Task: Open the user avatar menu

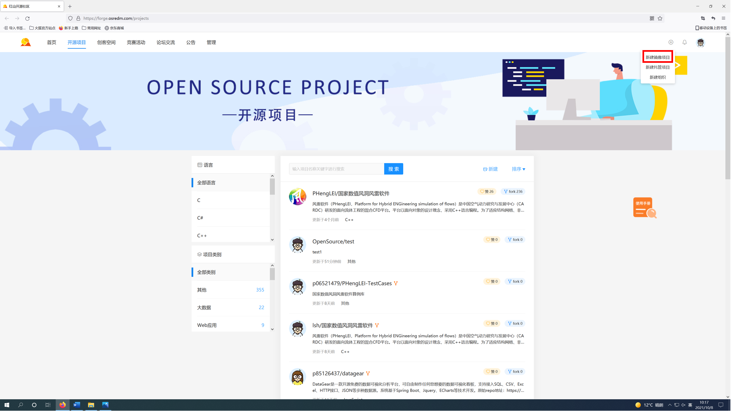Action: click(x=700, y=43)
